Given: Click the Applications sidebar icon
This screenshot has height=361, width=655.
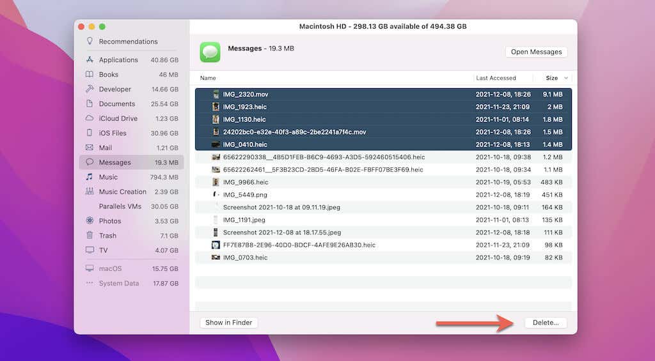Looking at the screenshot, I should [90, 60].
